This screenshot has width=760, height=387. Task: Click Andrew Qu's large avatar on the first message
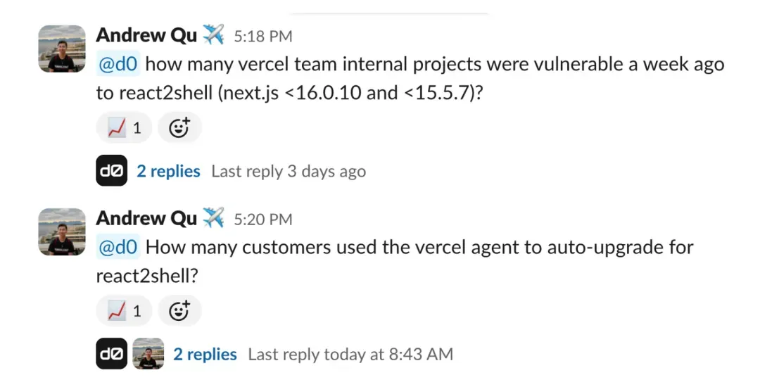(x=62, y=49)
